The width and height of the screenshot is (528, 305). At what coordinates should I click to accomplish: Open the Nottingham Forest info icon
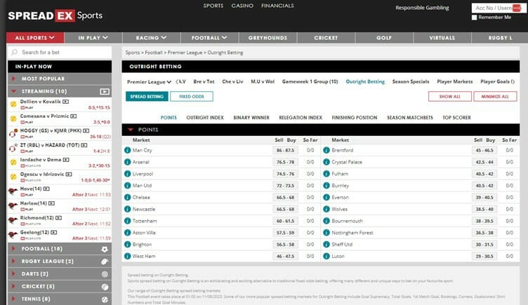pos(326,233)
